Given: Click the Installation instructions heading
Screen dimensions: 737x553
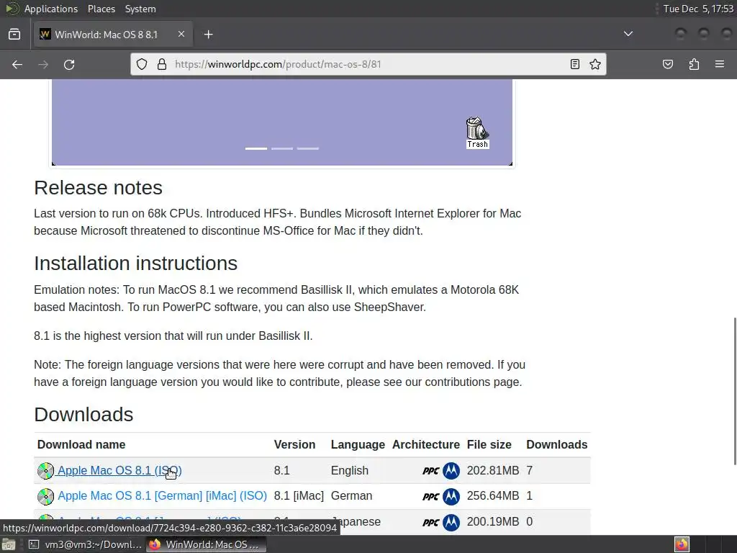Looking at the screenshot, I should coord(136,264).
